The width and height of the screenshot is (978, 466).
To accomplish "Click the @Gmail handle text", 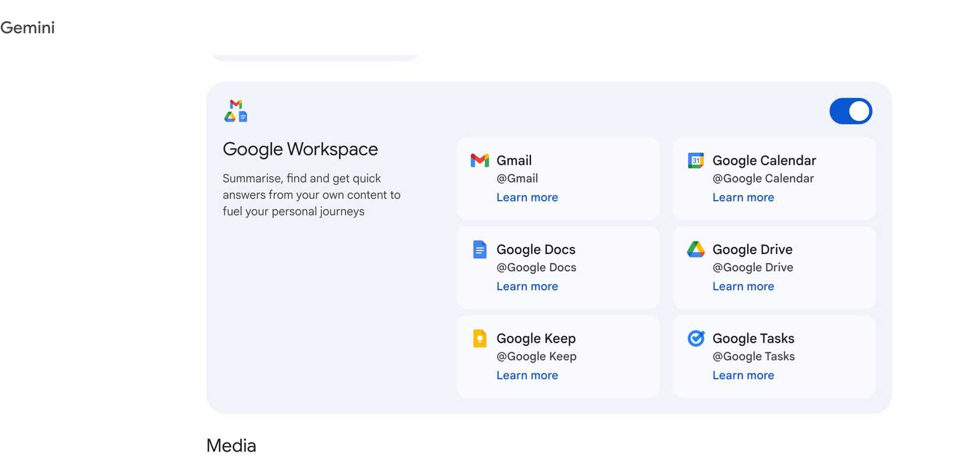I will coord(517,178).
